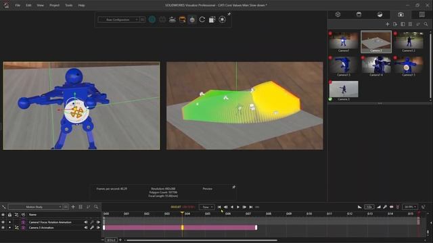Toggle visibility of Camera1 Focus Rotation Animation

pyautogui.click(x=3, y=222)
